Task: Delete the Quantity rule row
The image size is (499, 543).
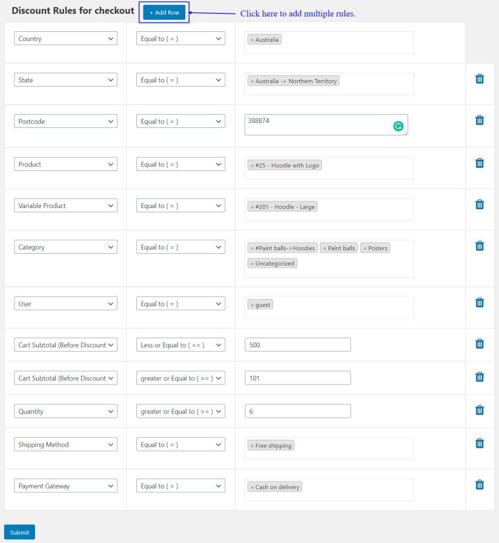Action: tap(479, 410)
